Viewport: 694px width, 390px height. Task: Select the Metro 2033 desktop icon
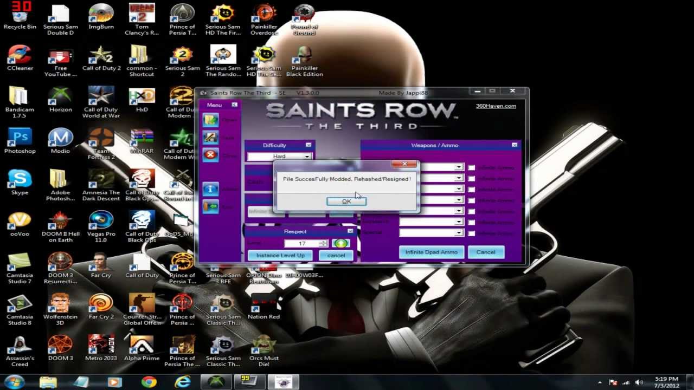click(x=101, y=348)
